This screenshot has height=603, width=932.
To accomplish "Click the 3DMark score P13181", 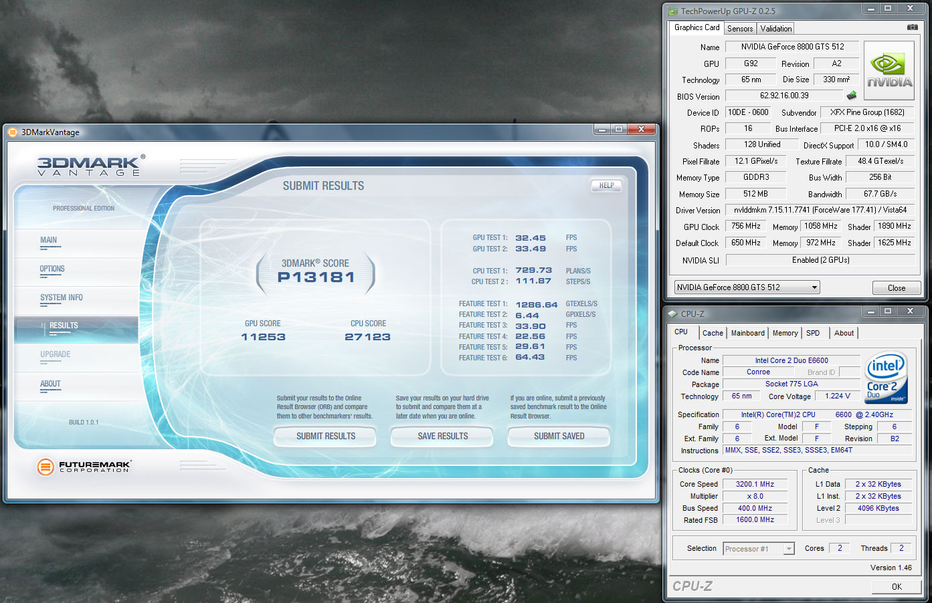I will (x=316, y=277).
